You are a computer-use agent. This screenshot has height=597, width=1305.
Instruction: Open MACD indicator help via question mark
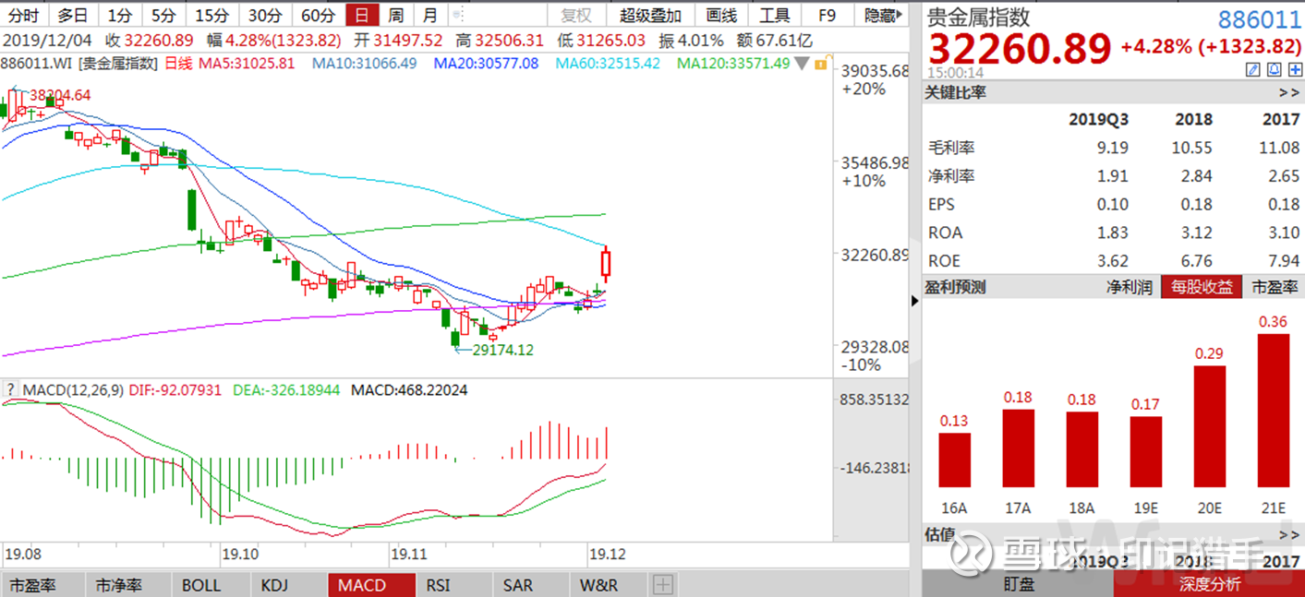[11, 390]
